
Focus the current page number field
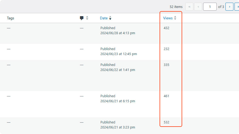pos(210,7)
